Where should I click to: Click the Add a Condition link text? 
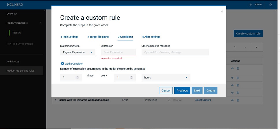74,63
